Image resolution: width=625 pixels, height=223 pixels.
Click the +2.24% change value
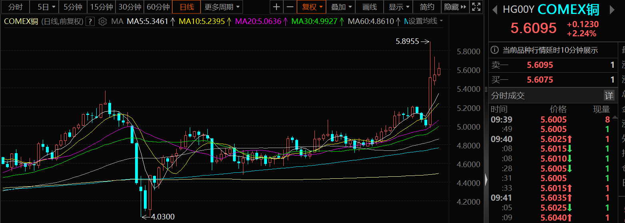pyautogui.click(x=581, y=34)
